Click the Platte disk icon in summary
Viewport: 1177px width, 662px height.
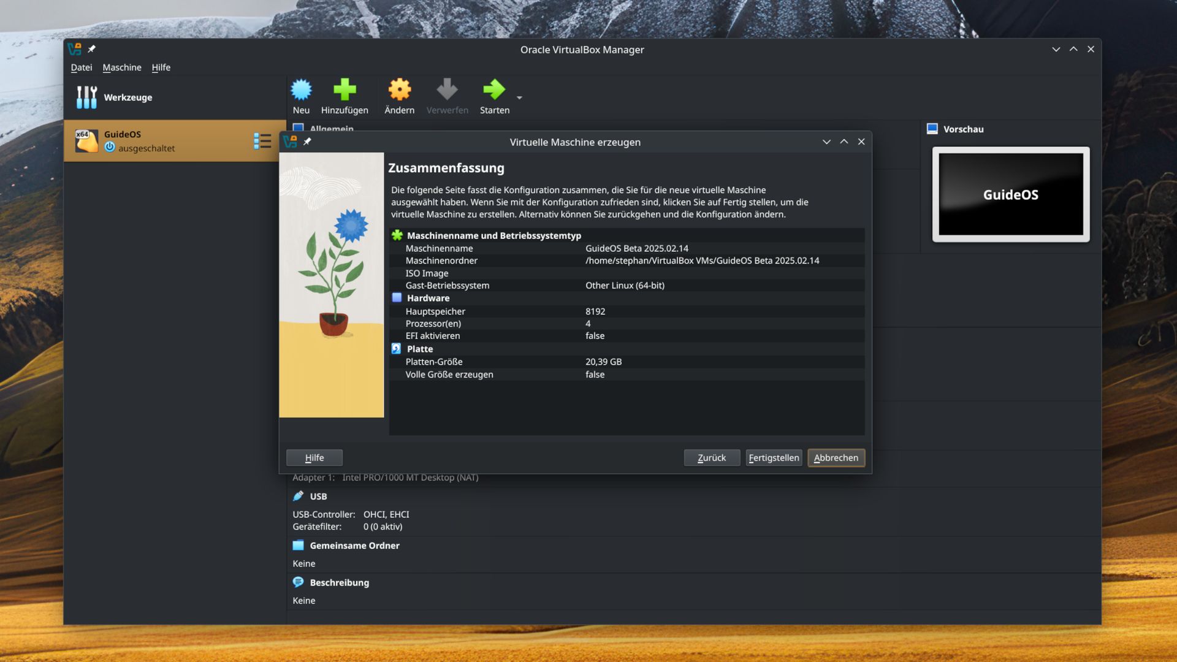point(396,348)
